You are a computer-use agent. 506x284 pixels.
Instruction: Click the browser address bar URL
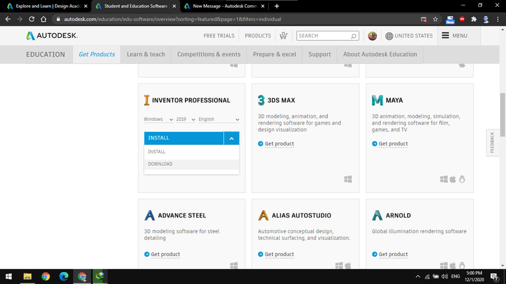(x=173, y=19)
